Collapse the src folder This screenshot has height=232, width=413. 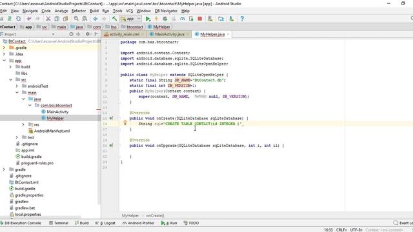coord(10,79)
